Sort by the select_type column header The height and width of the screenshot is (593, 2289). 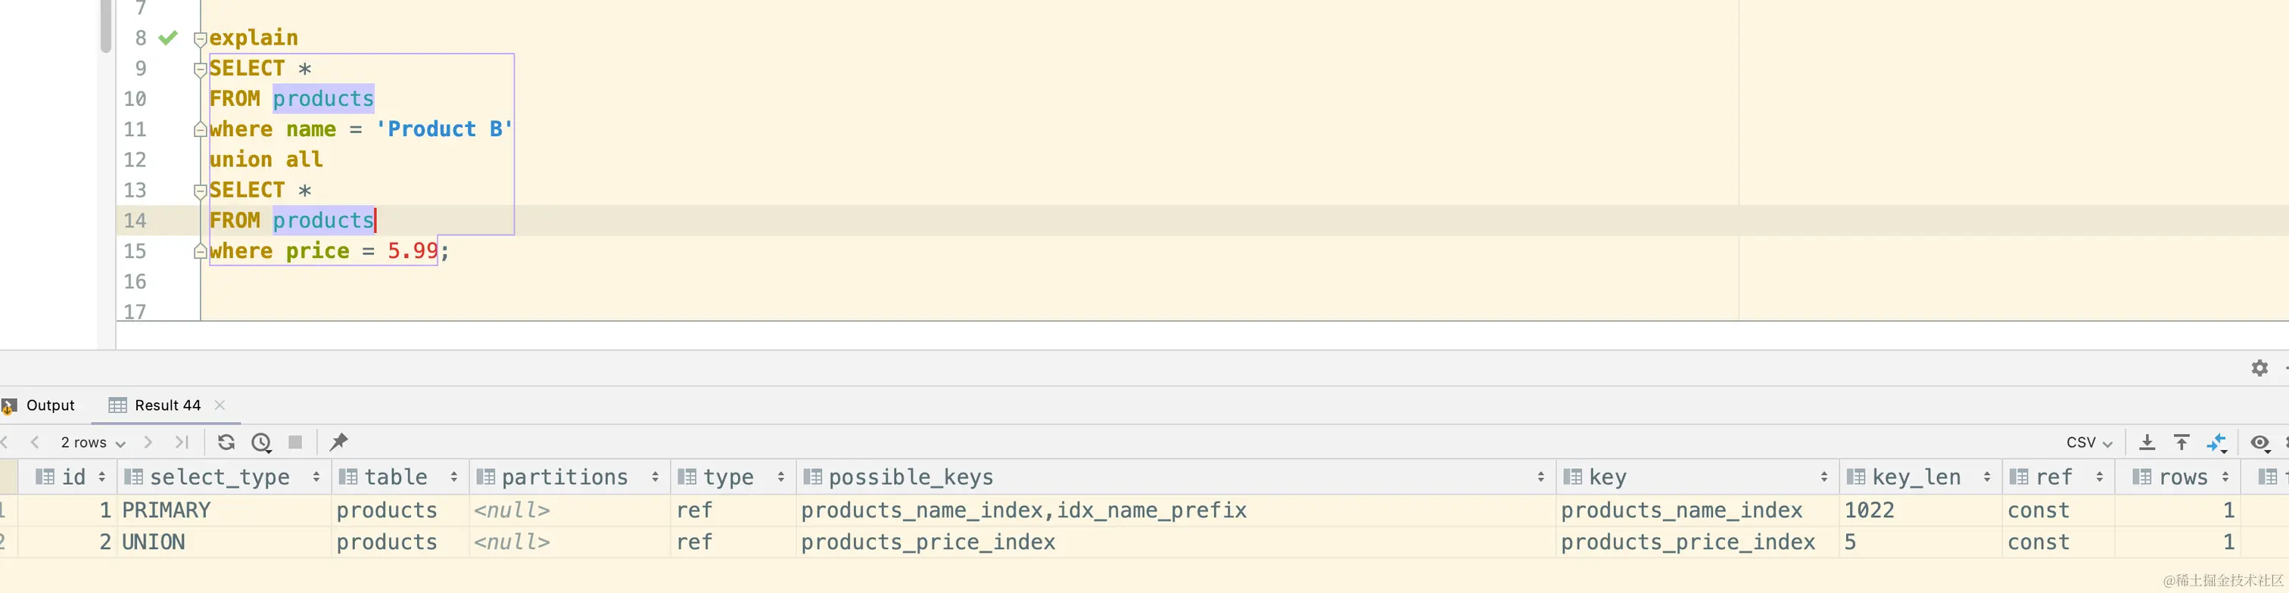pos(220,477)
